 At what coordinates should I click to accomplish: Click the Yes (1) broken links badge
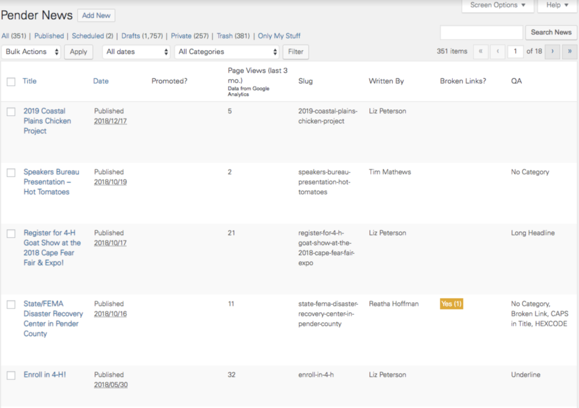(451, 304)
